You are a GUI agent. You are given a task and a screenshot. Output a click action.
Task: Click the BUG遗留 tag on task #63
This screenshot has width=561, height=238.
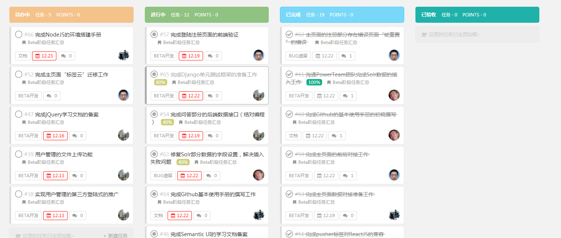coord(163,176)
